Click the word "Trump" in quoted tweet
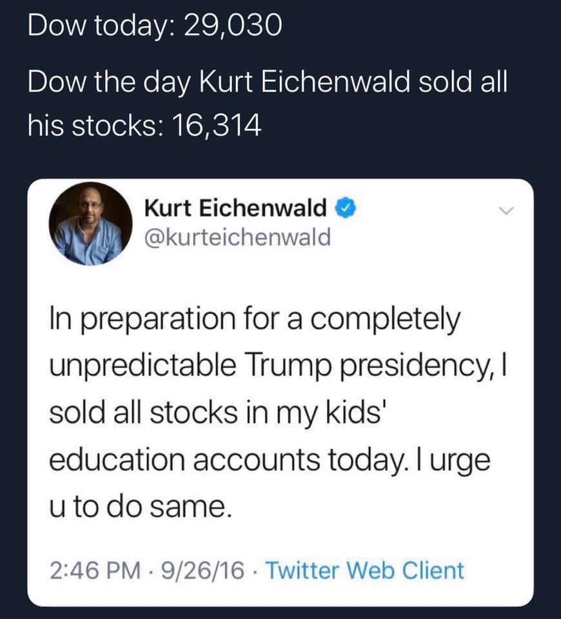The image size is (561, 619). (x=288, y=367)
